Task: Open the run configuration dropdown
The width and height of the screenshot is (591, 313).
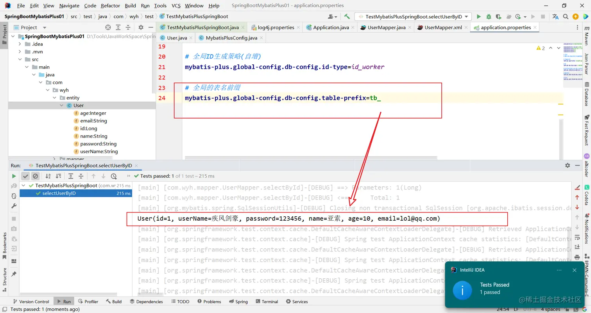Action: [413, 17]
